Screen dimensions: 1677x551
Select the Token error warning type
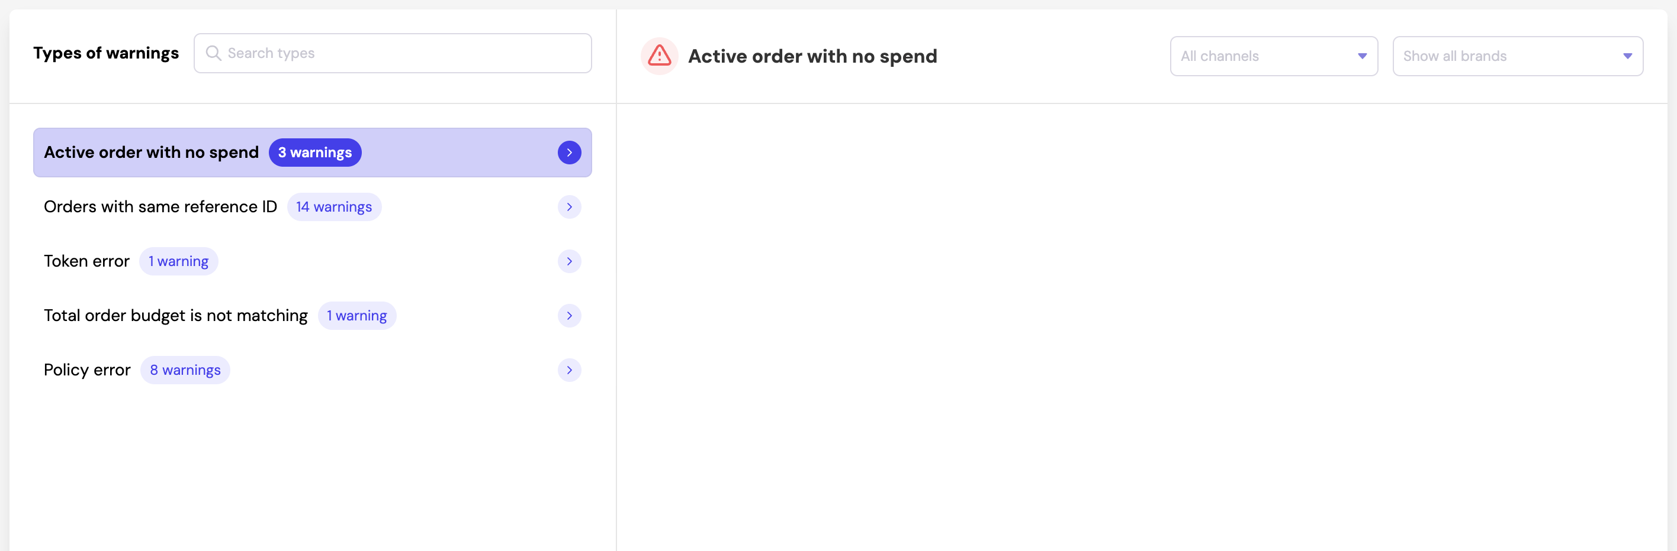coord(86,261)
